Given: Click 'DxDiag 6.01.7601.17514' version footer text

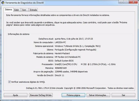Looking at the screenshot, I should (x=38, y=88).
